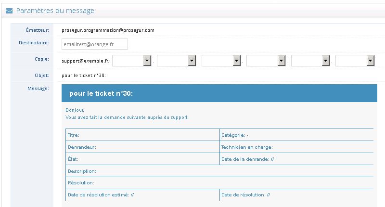Click the Date de résolution estimé cell
This screenshot has width=385, height=207.
tap(142, 195)
